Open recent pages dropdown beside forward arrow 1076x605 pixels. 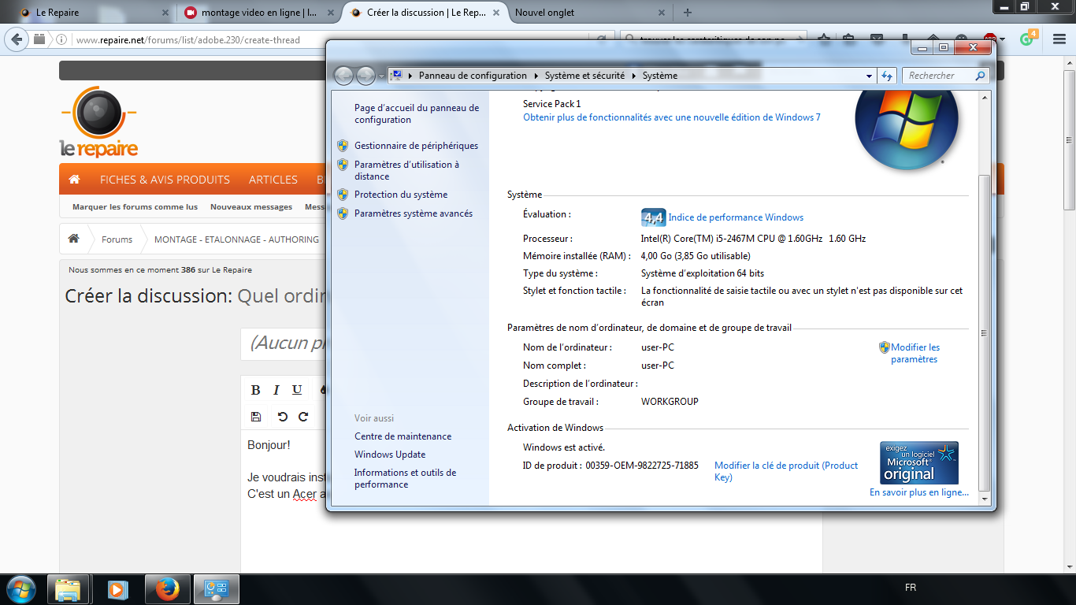381,76
